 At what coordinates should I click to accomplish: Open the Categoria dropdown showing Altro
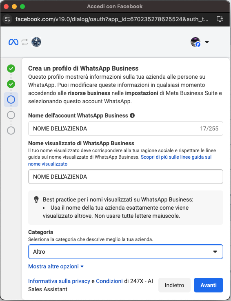point(126,252)
